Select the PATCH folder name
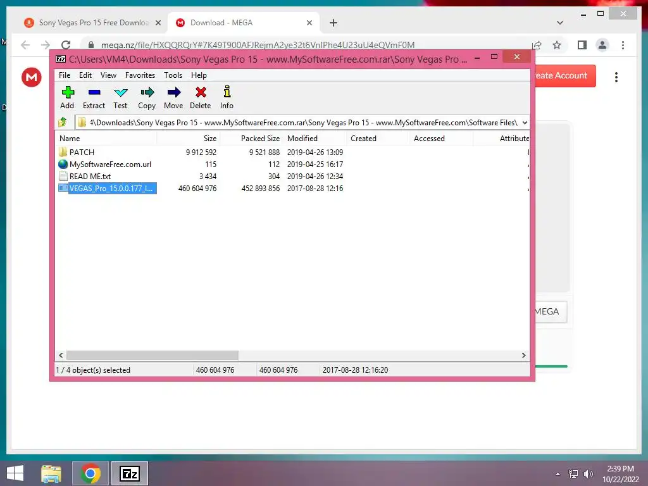The width and height of the screenshot is (648, 486). click(82, 152)
